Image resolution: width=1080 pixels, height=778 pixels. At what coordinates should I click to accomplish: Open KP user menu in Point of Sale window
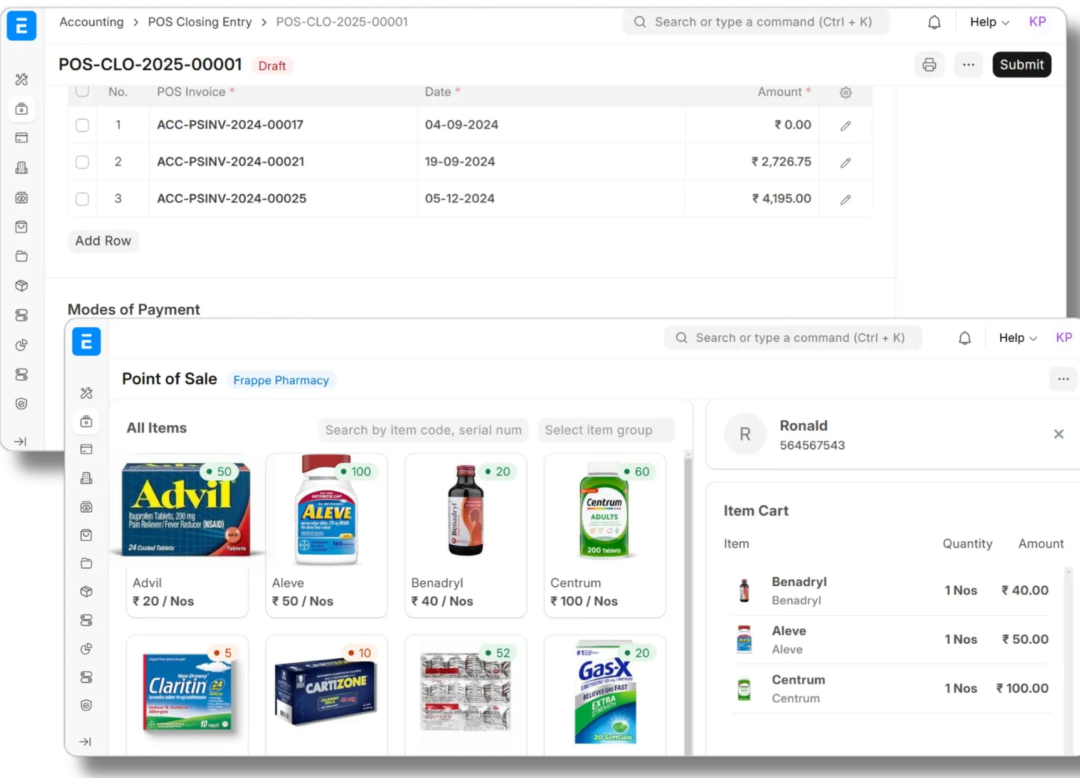(x=1064, y=338)
